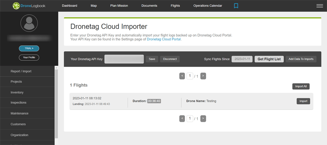Go to next page in bottom pager
This screenshot has width=327, height=145.
(x=203, y=119)
